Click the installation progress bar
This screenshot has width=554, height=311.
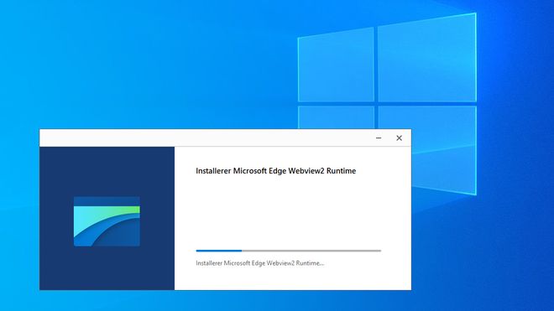click(288, 251)
